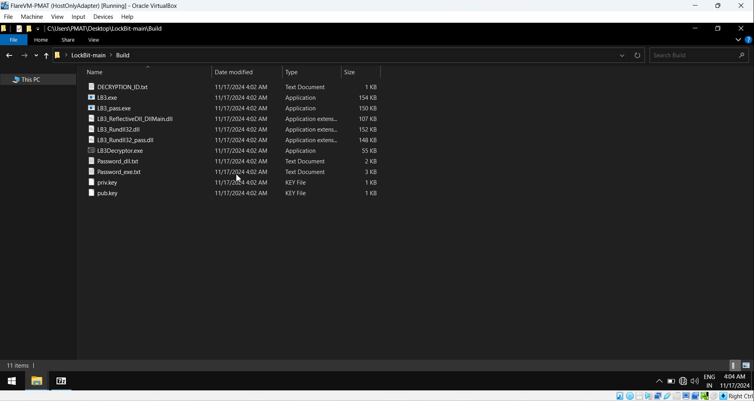Open Explorer Help question mark icon
754x401 pixels.
pyautogui.click(x=749, y=40)
